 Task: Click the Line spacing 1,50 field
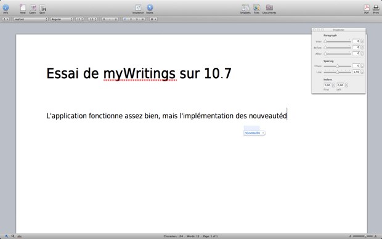(356, 72)
